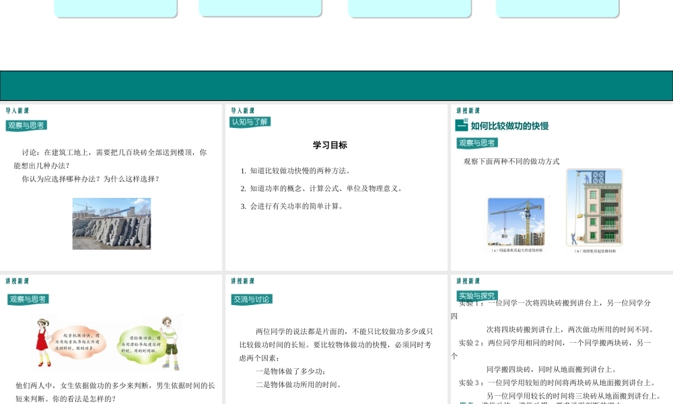673x404 pixels.
Task: Click the construction site brick photo
Action: point(112,224)
